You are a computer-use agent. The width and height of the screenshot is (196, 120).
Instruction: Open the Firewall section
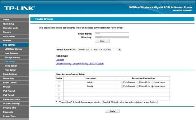pyautogui.click(x=14, y=87)
